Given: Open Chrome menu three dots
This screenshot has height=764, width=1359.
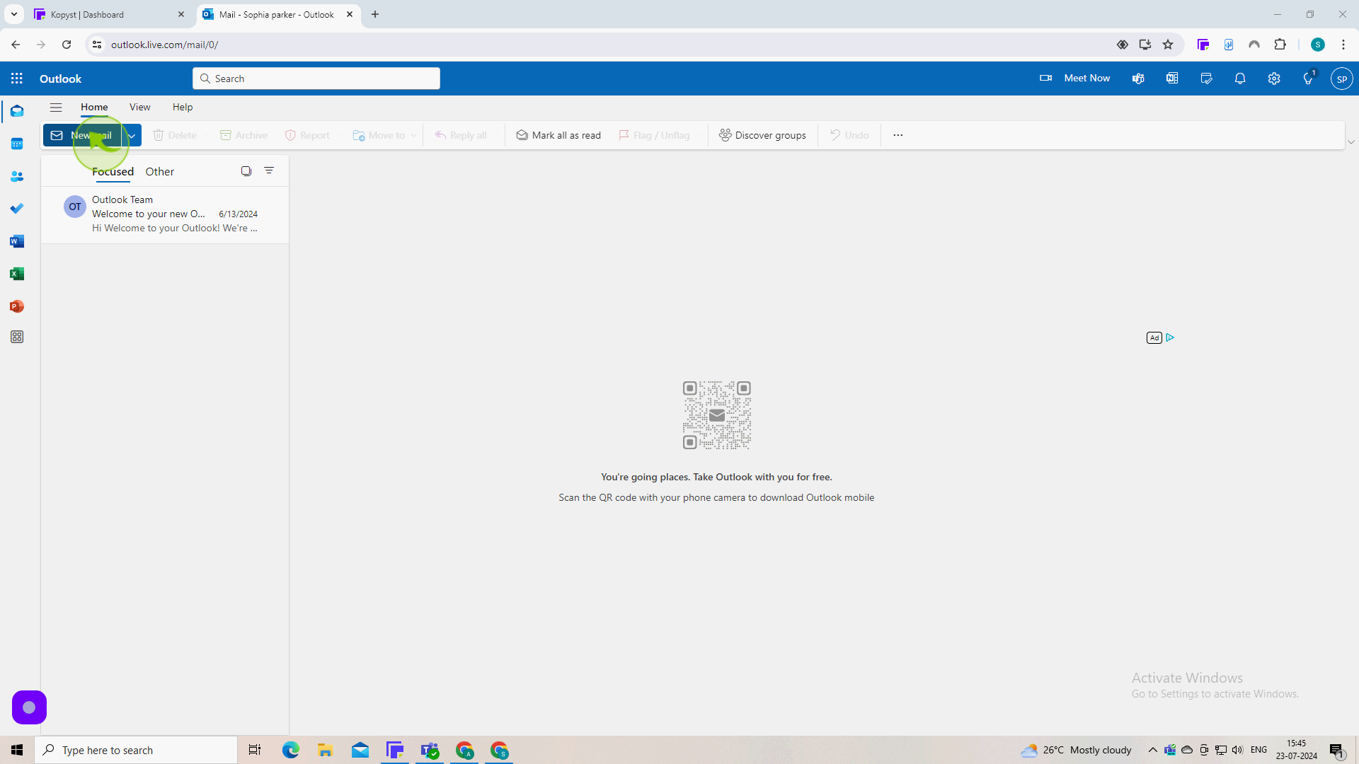Looking at the screenshot, I should 1343,45.
